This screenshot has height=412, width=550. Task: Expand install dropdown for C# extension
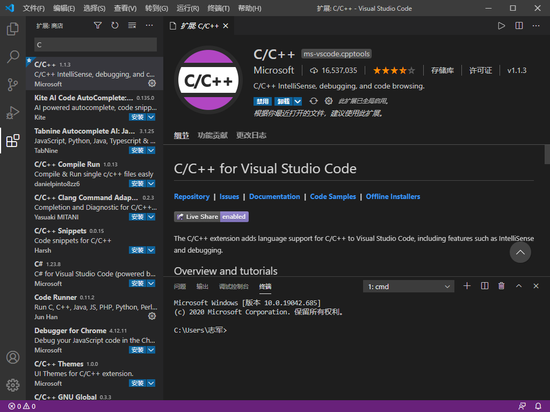[x=151, y=283]
